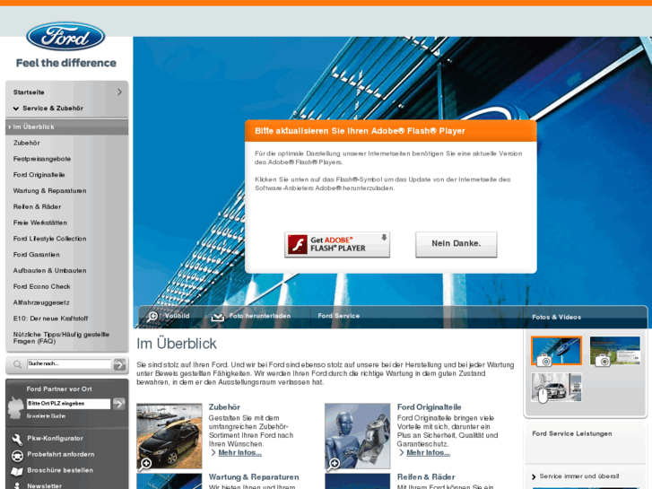Open Ford Lifestyle Collection sidebar link
Viewport: 652px width, 489px height.
[50, 239]
